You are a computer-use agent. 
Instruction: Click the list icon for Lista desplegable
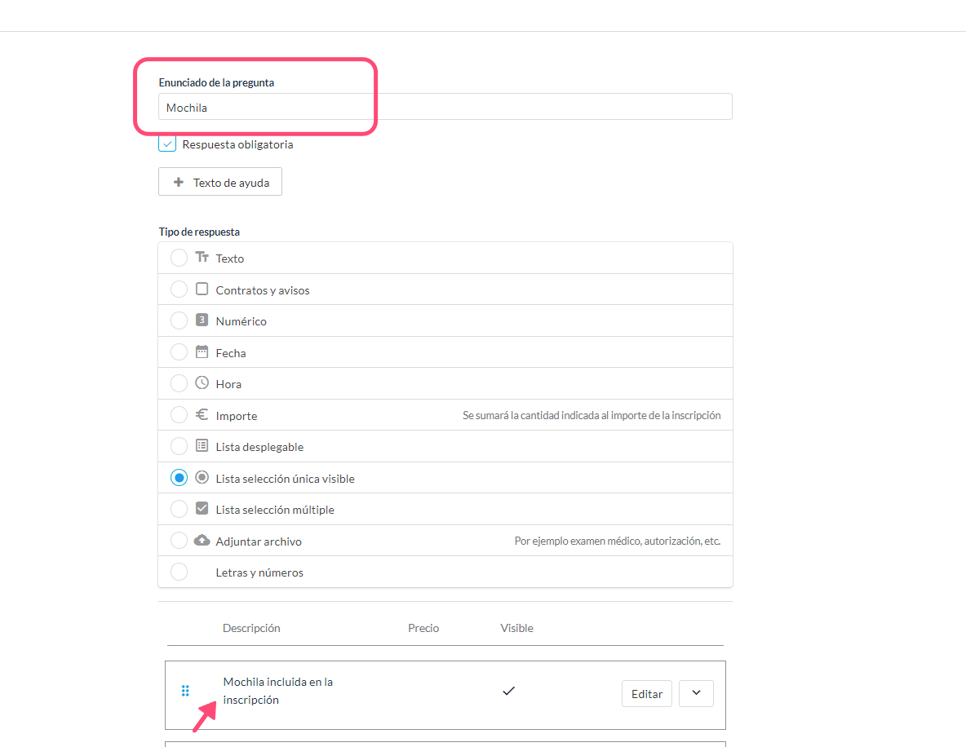pyautogui.click(x=202, y=446)
